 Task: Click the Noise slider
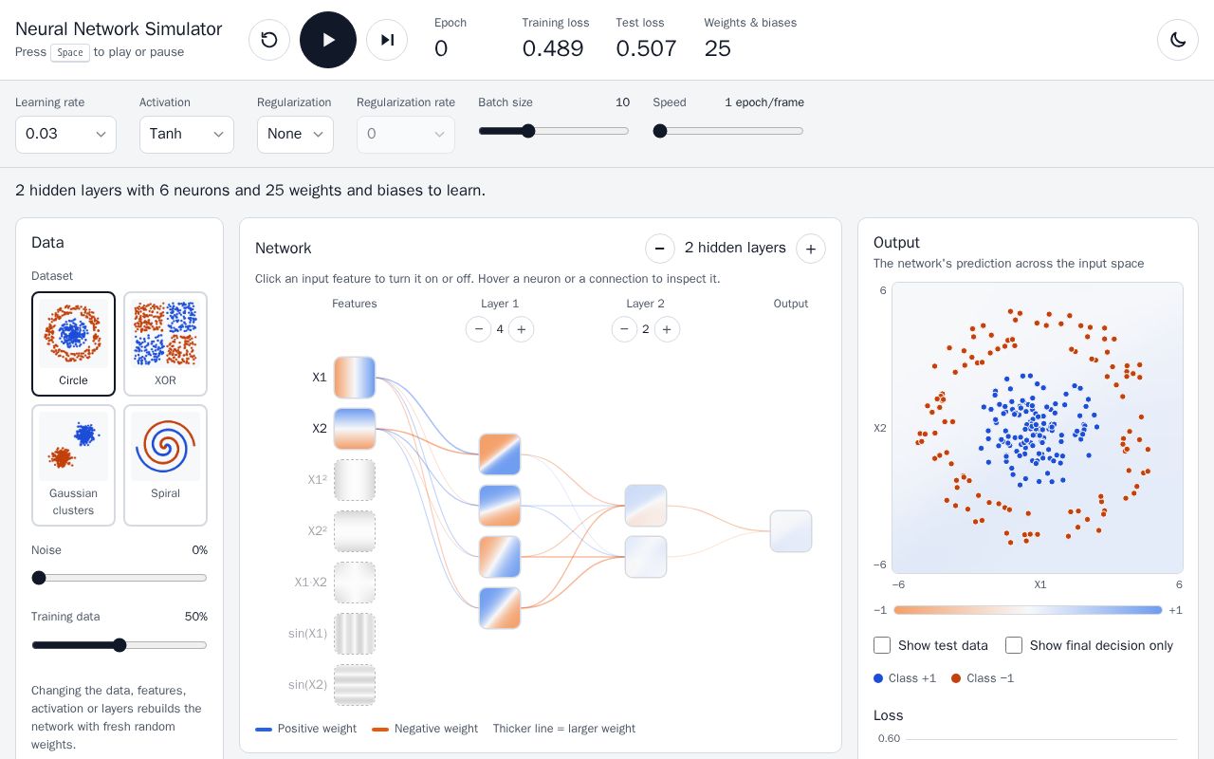click(x=120, y=578)
